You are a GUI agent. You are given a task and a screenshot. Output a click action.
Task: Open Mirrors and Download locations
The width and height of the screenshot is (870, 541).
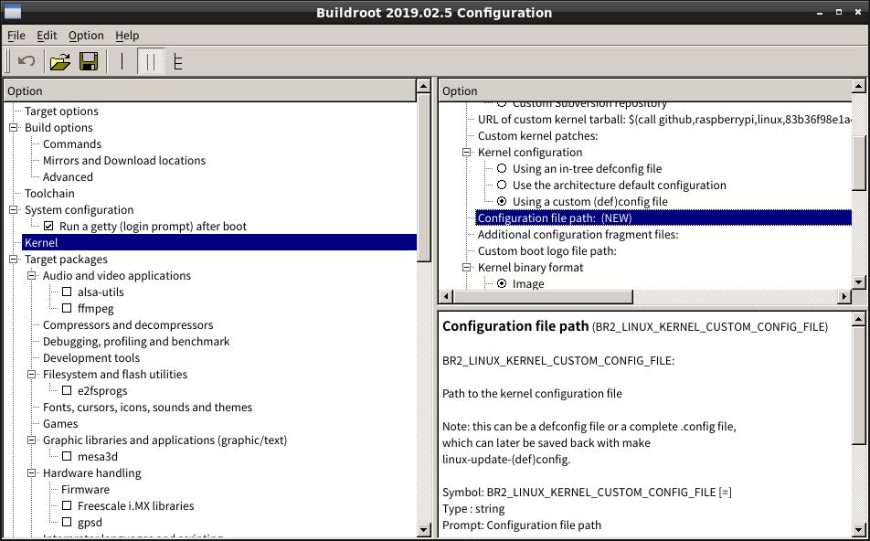(x=124, y=160)
